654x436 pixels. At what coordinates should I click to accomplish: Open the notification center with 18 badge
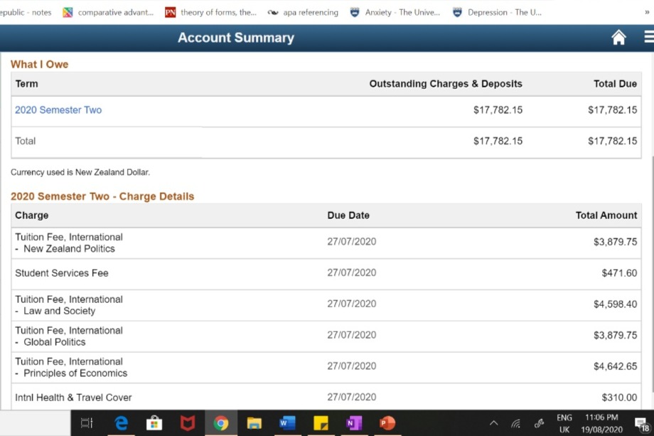(641, 425)
